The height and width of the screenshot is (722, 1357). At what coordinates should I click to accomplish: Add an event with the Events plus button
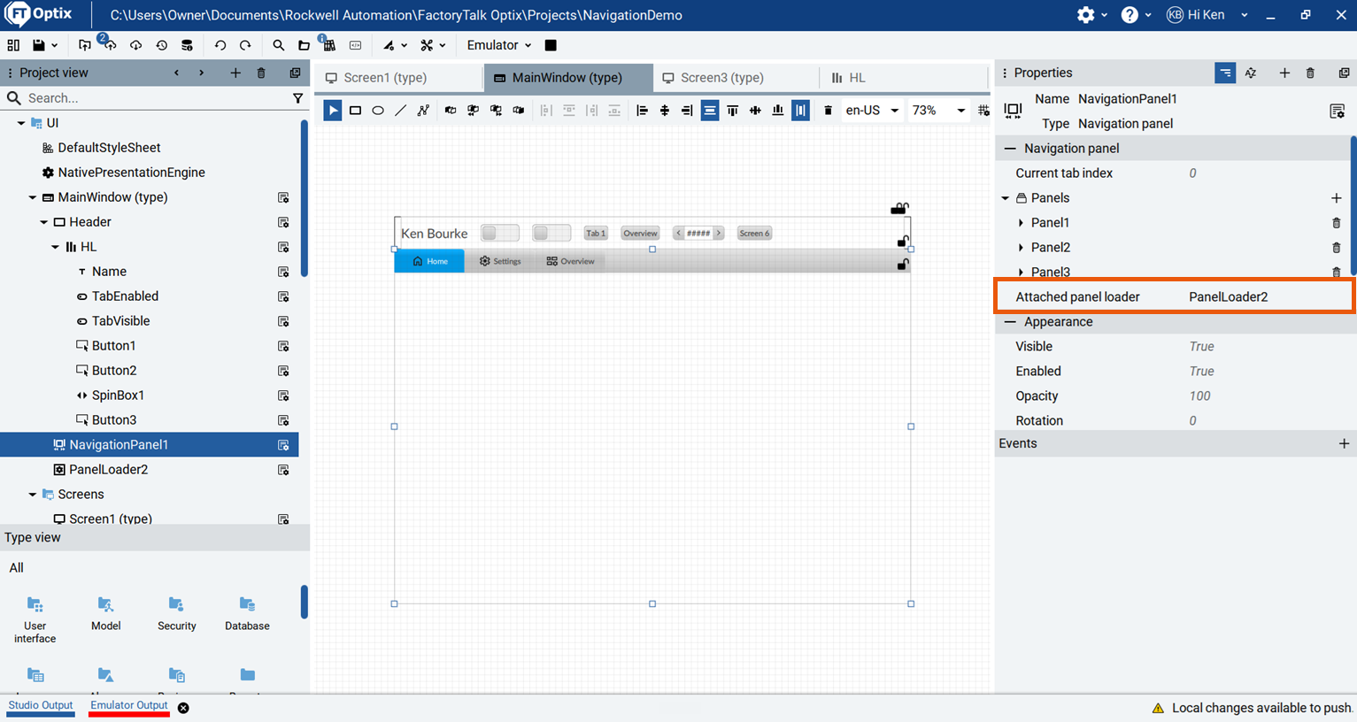pos(1344,443)
